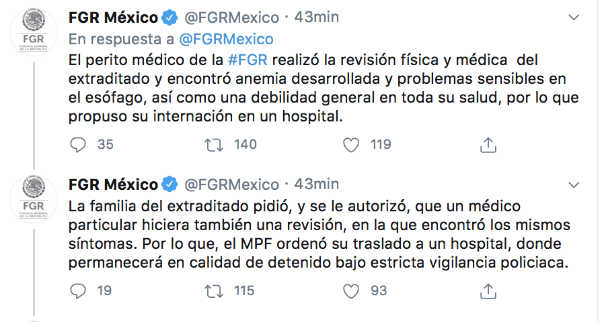Share the second tweet about hospital transfer
The width and height of the screenshot is (604, 322).
click(488, 290)
